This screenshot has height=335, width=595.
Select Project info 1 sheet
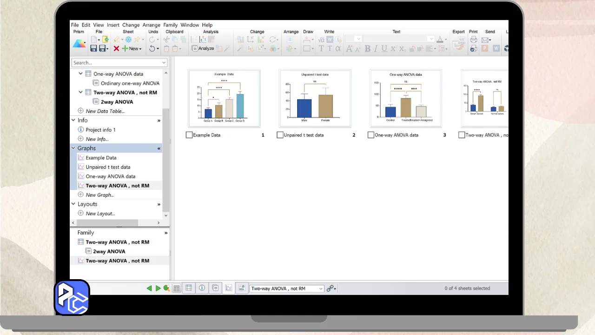click(x=100, y=130)
